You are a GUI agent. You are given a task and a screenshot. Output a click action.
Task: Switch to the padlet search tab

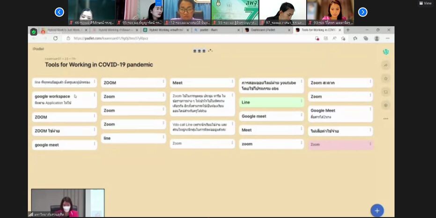click(x=217, y=30)
